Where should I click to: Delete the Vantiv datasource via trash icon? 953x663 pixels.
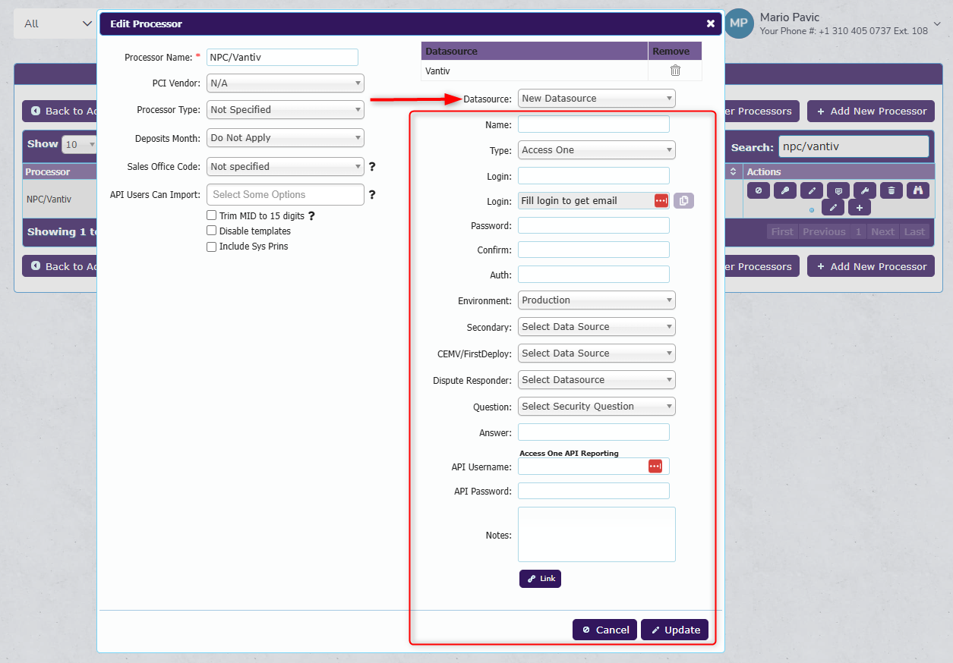[x=675, y=71]
